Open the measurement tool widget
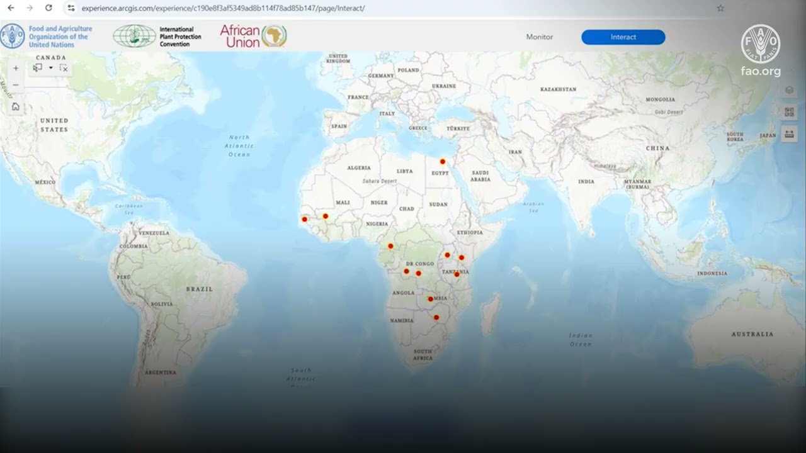This screenshot has width=806, height=453. pos(790,134)
